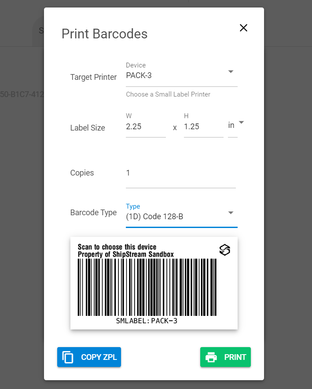Expand the Barcode Type dropdown arrow

(231, 213)
